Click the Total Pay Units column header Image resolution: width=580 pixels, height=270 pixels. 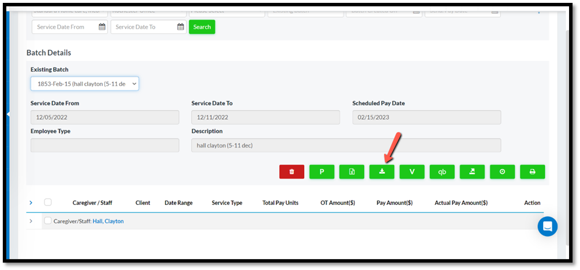tap(280, 203)
